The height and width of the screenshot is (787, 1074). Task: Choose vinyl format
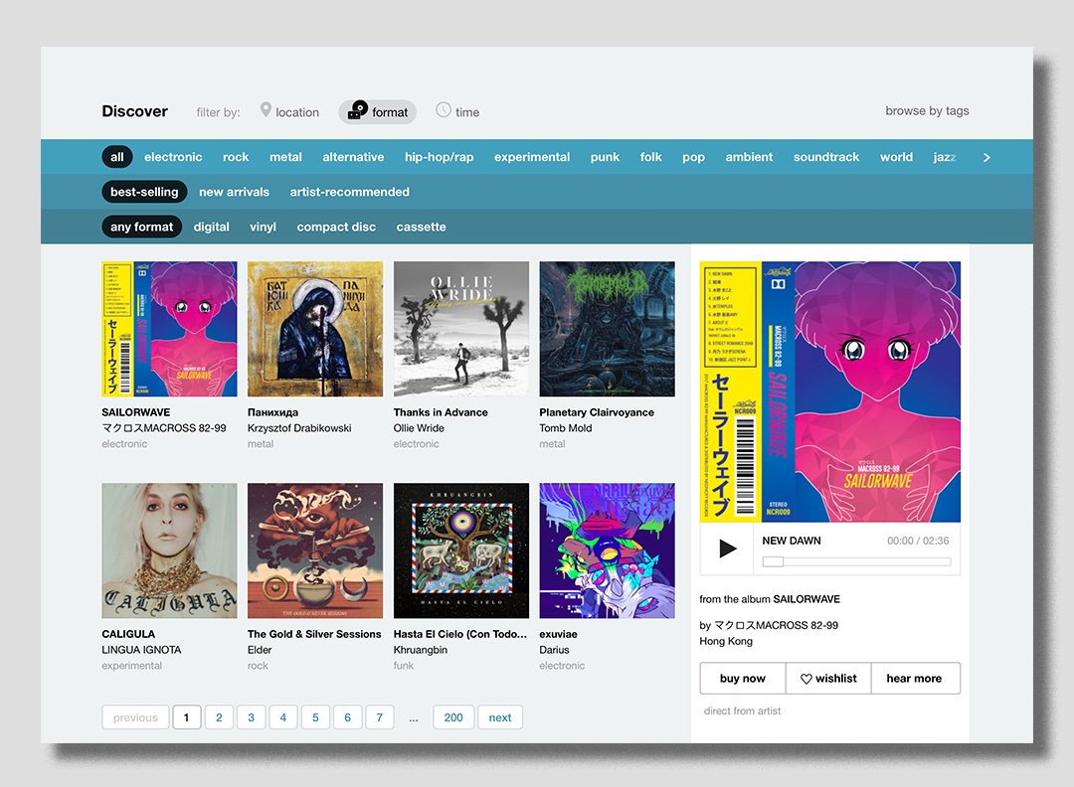point(263,227)
